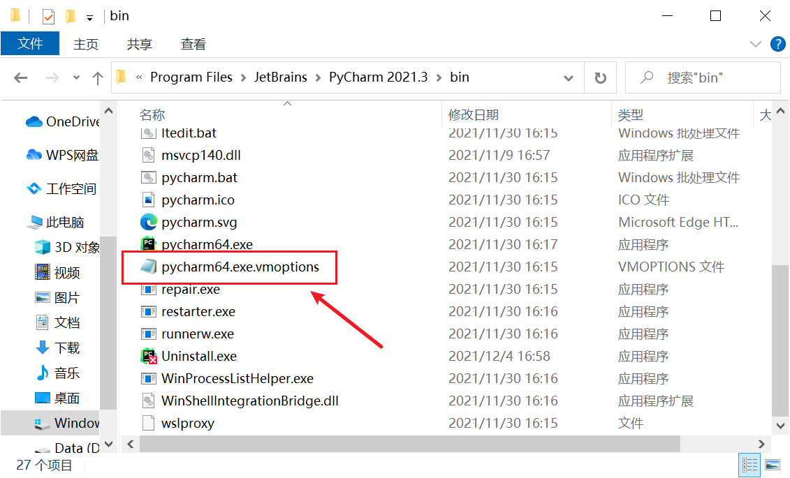This screenshot has height=478, width=790.
Task: Go up one folder level
Action: click(x=98, y=78)
